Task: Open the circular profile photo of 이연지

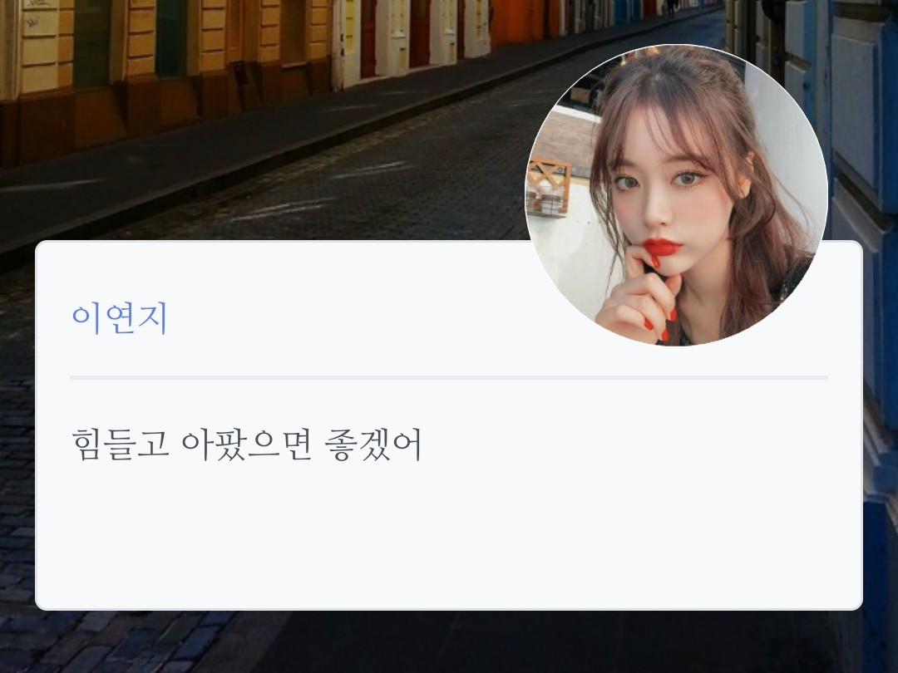Action: tap(676, 195)
